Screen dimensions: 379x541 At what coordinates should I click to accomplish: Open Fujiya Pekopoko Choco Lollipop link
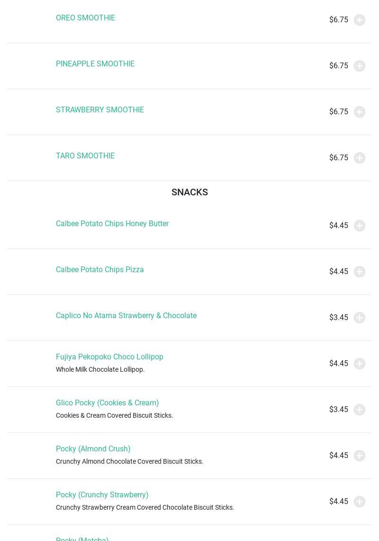(x=109, y=357)
